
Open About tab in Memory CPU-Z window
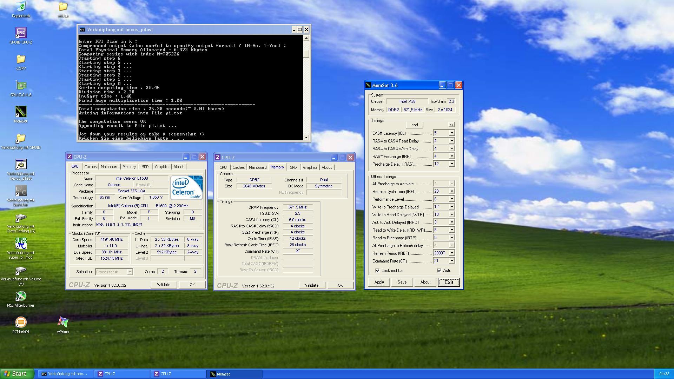[x=327, y=167]
